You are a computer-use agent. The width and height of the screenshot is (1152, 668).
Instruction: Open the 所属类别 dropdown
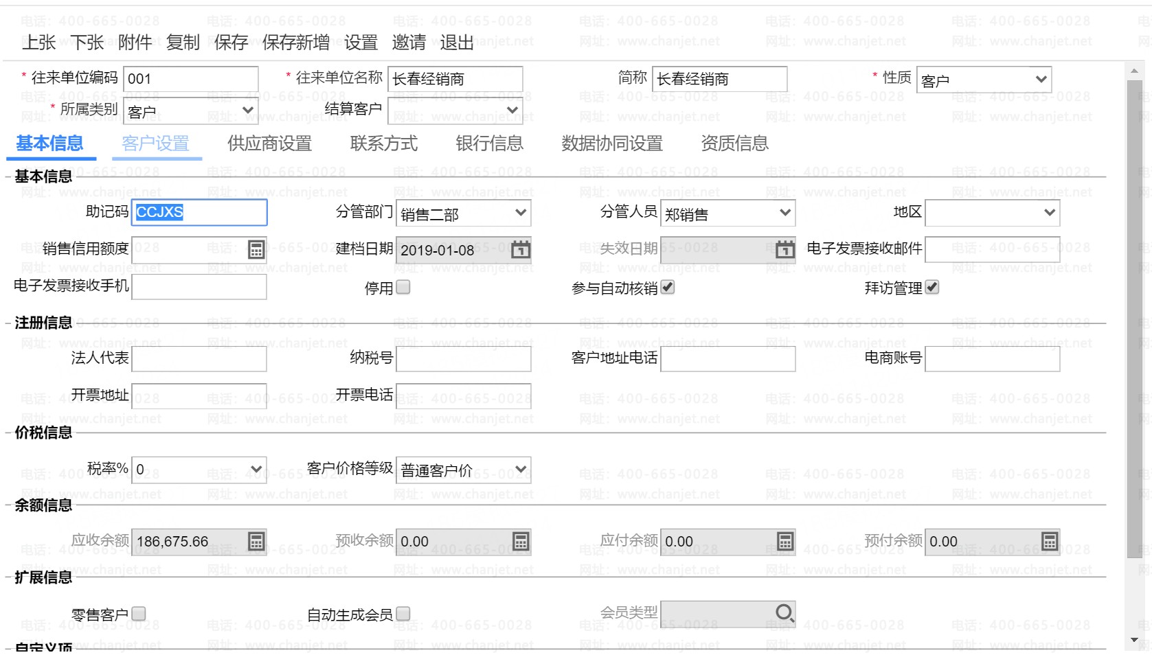[x=190, y=111]
